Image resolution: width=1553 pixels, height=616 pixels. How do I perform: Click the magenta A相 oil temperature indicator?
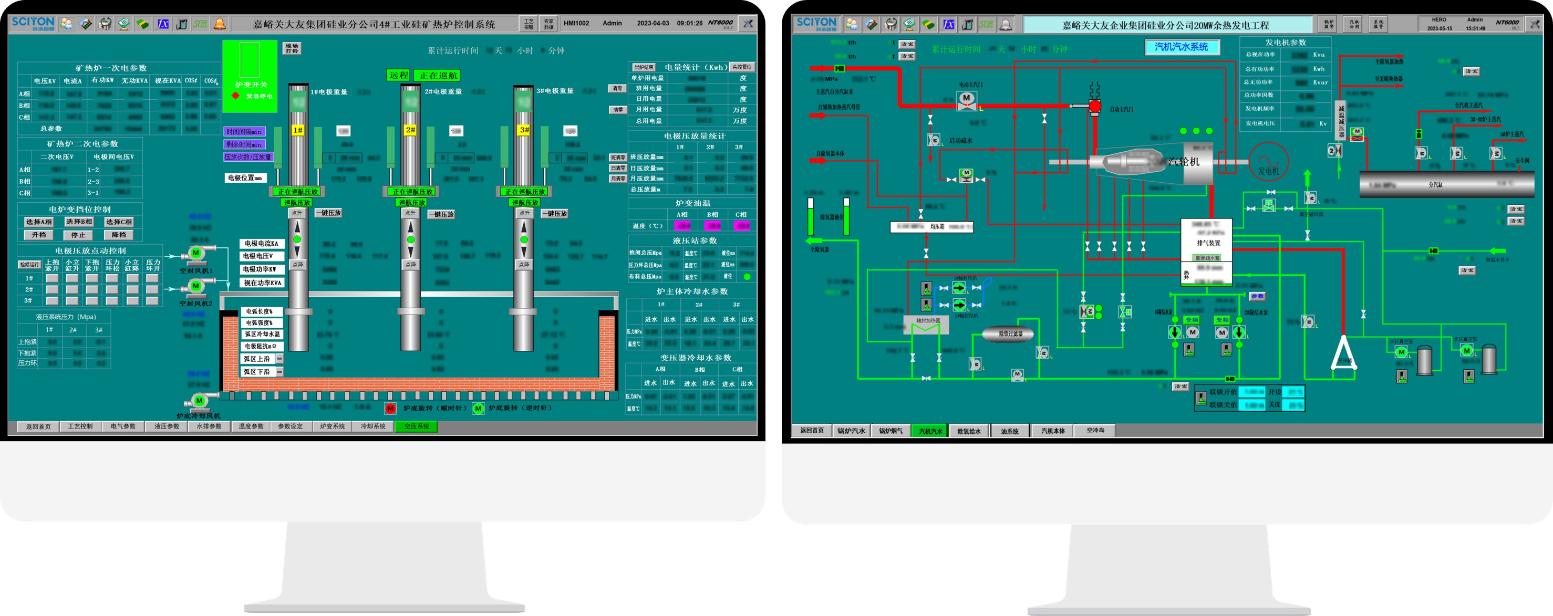tap(682, 226)
